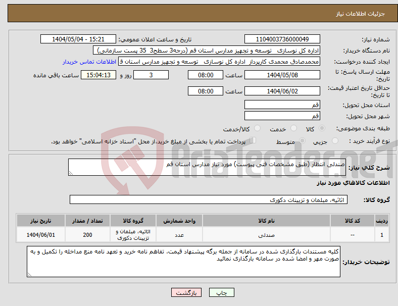Viewport: 398px width, 306px height.
Task: Click the بازگشت (back) button
Action: (186, 292)
